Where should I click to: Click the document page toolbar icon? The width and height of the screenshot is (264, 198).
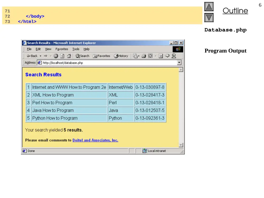pos(161,56)
